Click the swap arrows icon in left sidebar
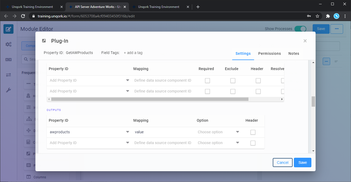 pos(8,75)
